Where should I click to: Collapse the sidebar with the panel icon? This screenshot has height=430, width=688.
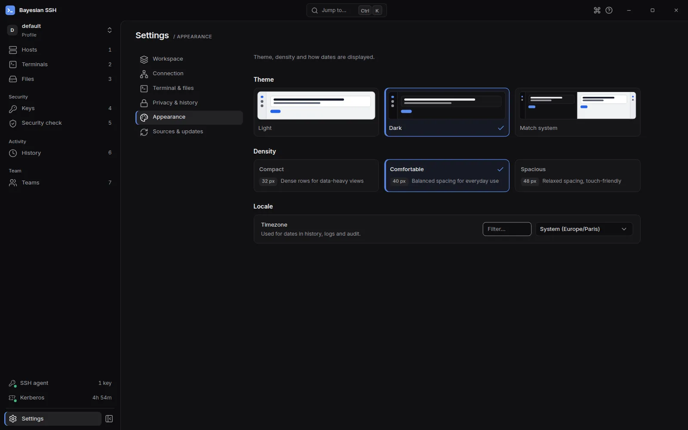(x=109, y=419)
